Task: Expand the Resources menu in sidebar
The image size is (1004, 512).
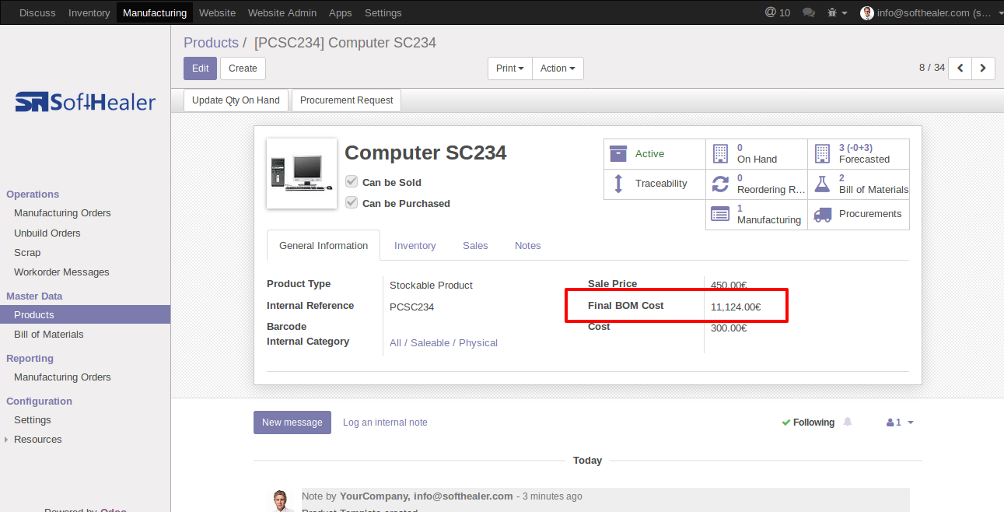Action: [x=37, y=440]
